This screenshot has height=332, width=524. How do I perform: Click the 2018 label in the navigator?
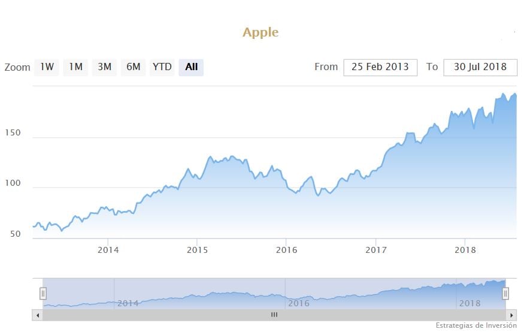pyautogui.click(x=470, y=303)
